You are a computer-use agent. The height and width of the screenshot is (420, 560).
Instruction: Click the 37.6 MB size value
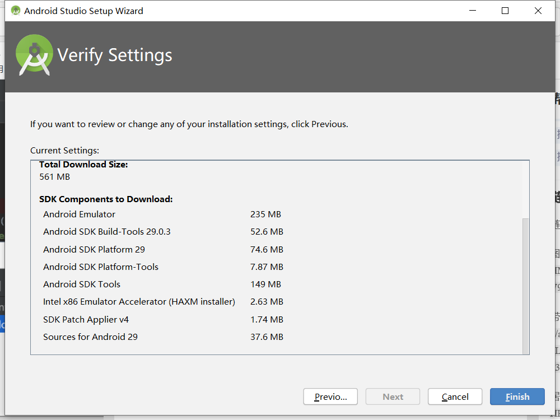point(267,337)
